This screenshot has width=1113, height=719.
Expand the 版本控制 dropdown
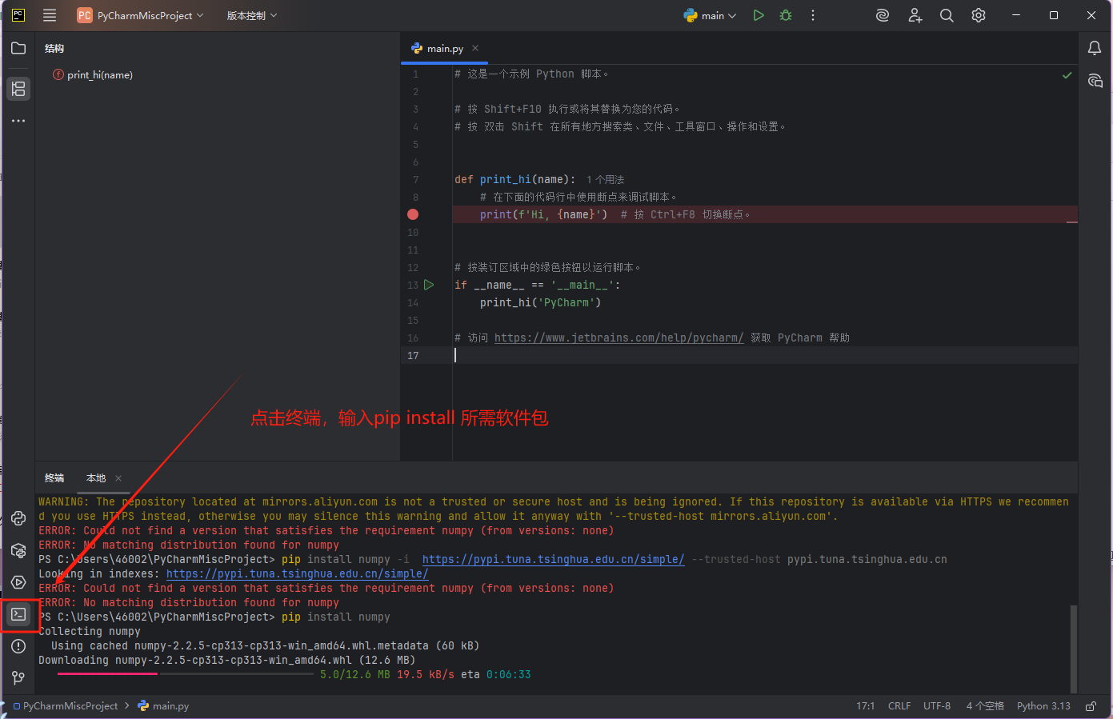pyautogui.click(x=250, y=14)
